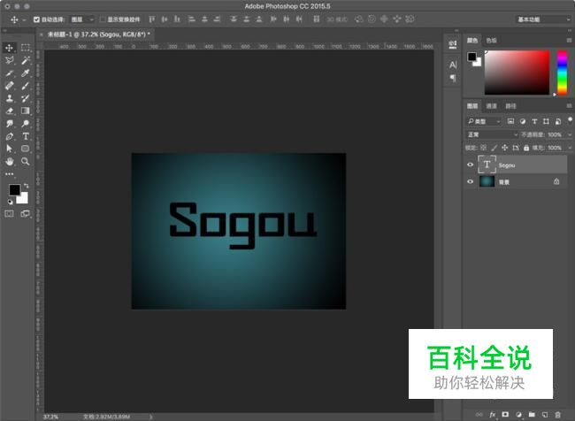
Task: Select the Hand tool
Action: tap(9, 161)
